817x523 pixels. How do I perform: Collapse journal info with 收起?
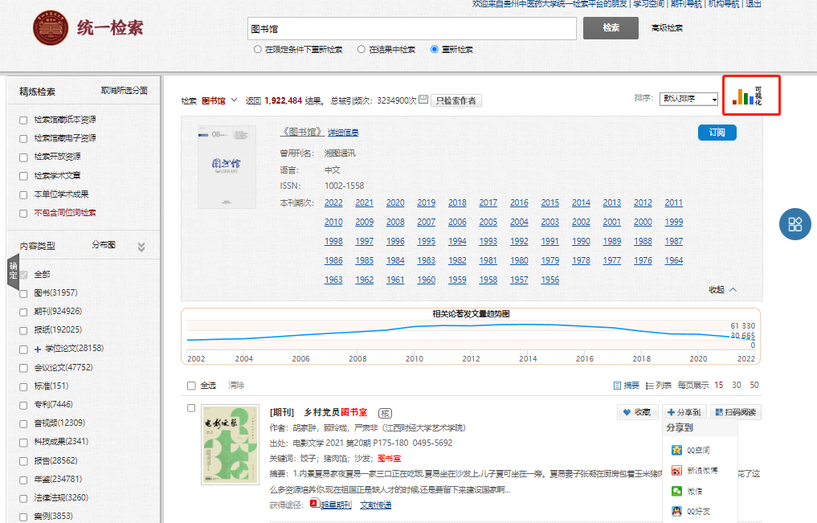coord(722,289)
